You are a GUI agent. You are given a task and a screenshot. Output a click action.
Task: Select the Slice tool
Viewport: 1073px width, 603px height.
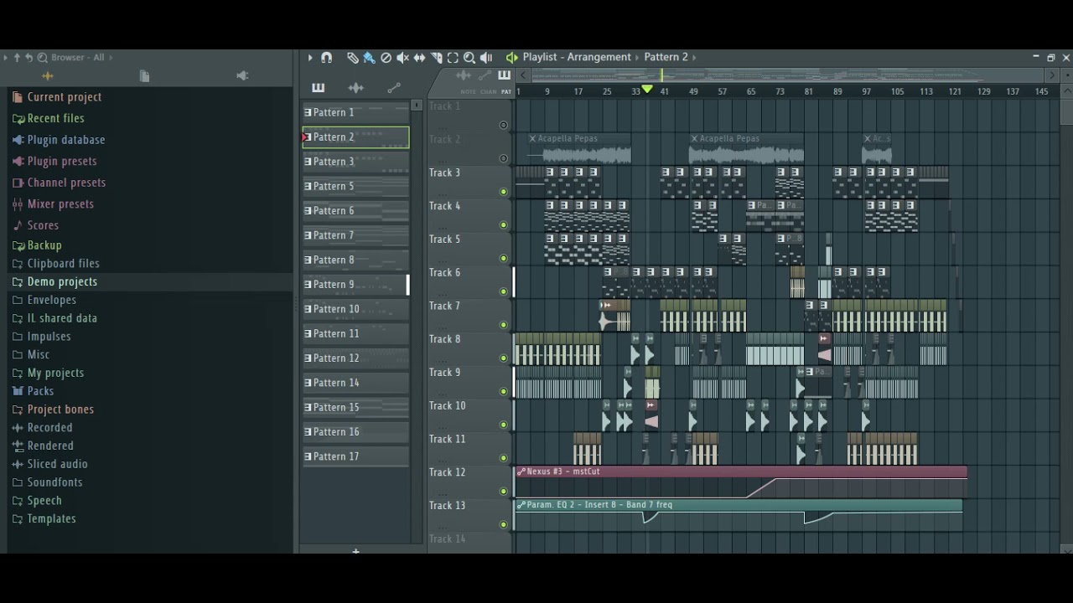pos(436,57)
